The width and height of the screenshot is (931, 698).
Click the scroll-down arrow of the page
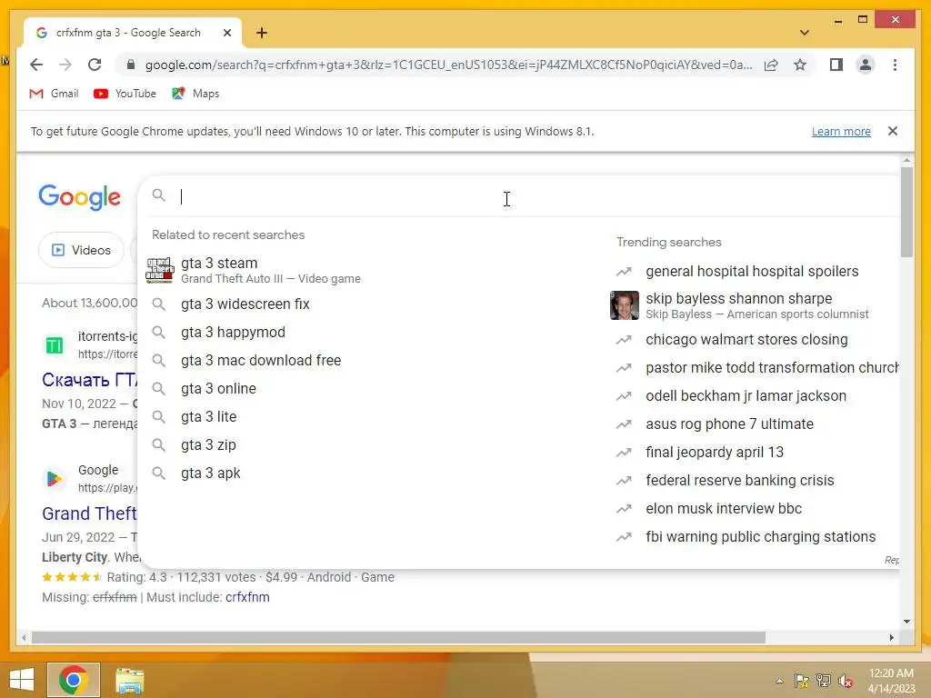906,622
